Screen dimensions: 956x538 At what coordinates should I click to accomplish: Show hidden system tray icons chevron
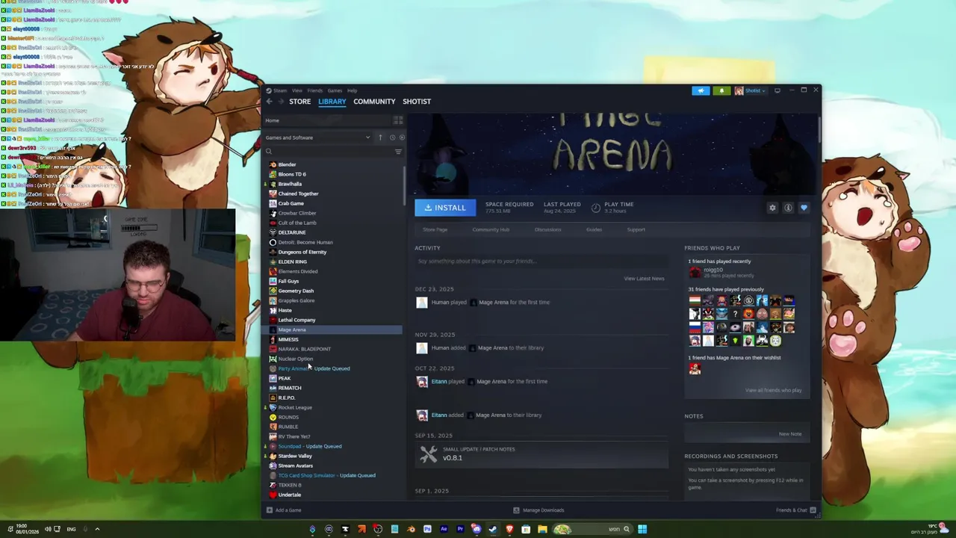[x=97, y=529]
